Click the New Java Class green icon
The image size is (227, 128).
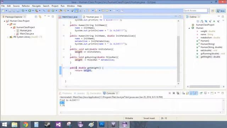tap(53, 11)
